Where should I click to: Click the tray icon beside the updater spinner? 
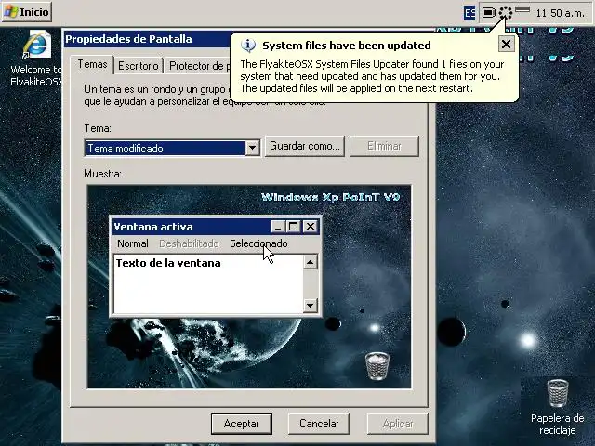pos(522,9)
